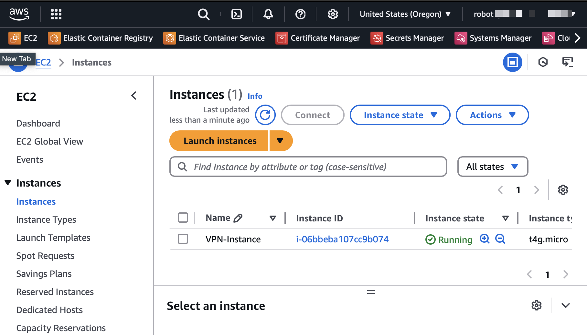
Task: Open Capacity Reservations in sidebar
Action: tap(61, 328)
